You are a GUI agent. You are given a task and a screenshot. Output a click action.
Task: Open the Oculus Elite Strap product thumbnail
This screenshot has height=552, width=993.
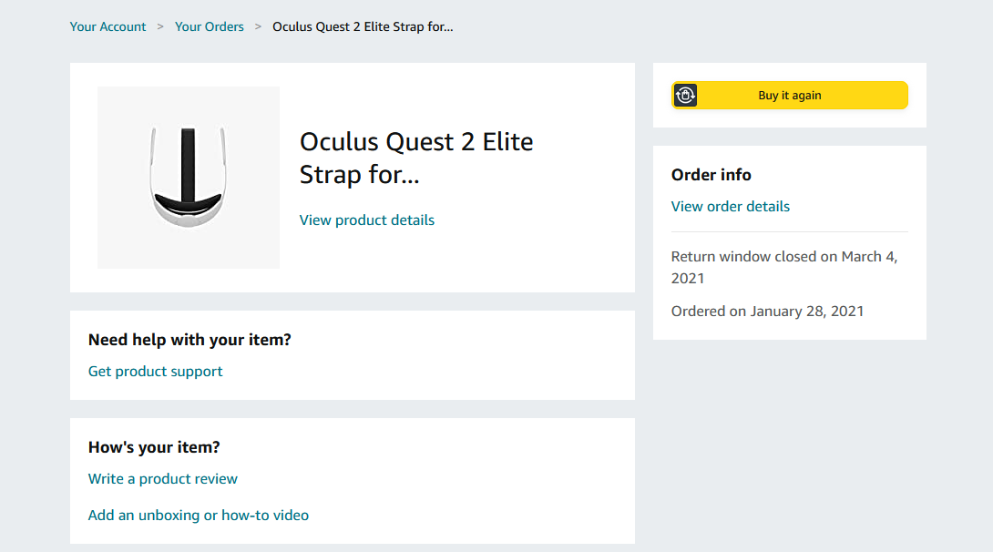point(189,178)
